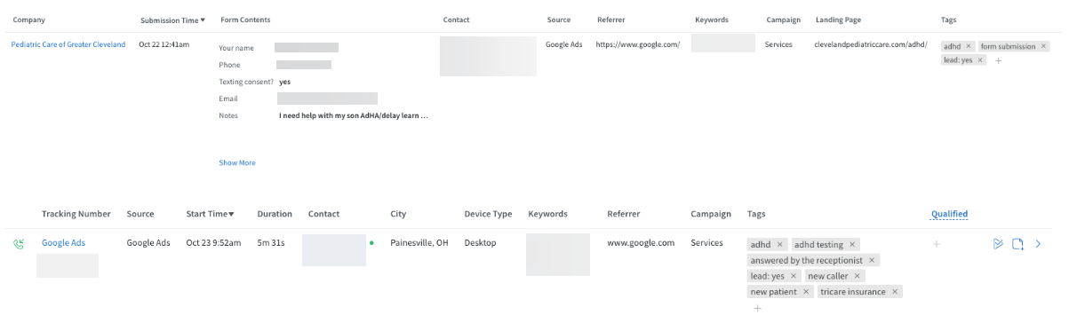This screenshot has width=1077, height=323.
Task: Open Pediatric Care of Greater Cleveland link
Action: (x=68, y=44)
